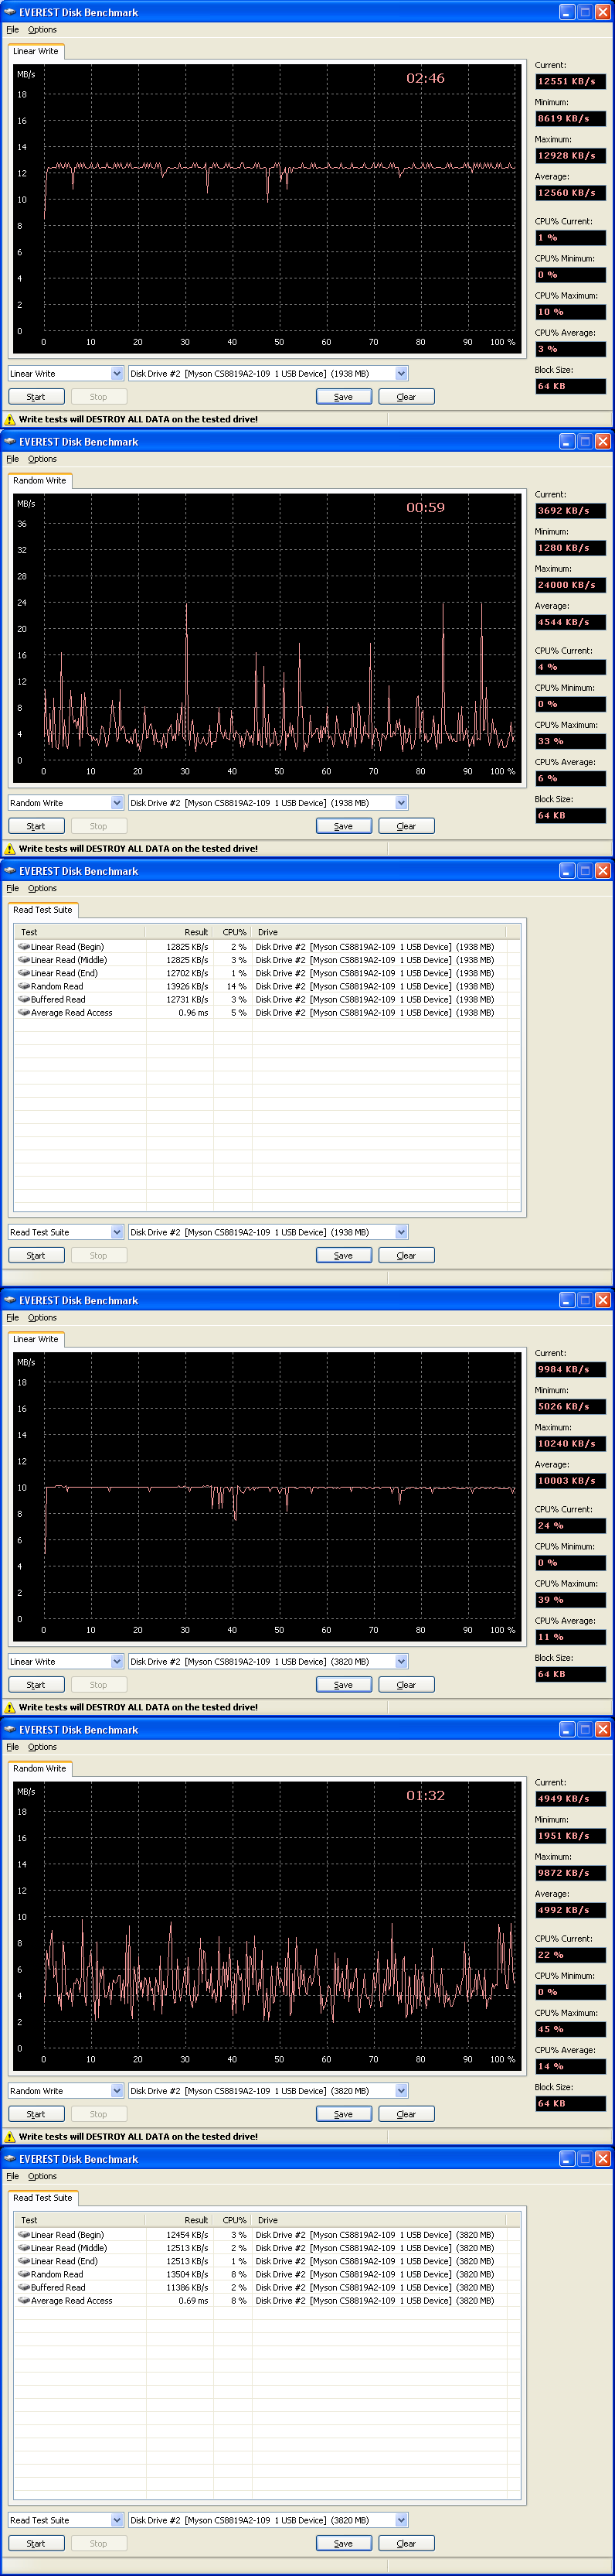The height and width of the screenshot is (2576, 615).
Task: Click the EVEREST title bar icon of the 3820 MB Linear Write window
Action: point(10,1300)
